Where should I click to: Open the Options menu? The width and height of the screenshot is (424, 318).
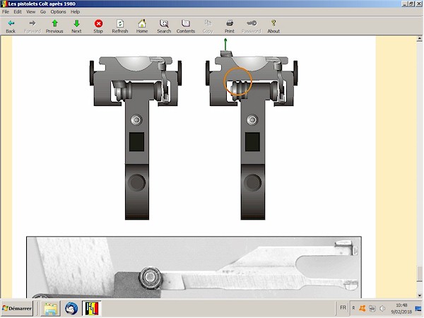tap(58, 12)
